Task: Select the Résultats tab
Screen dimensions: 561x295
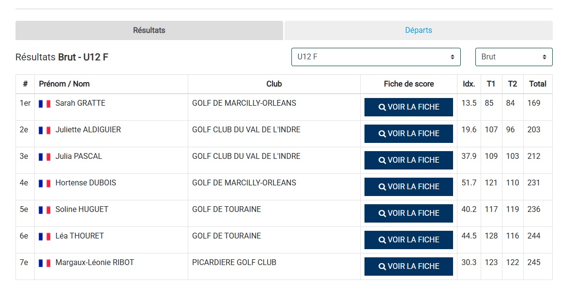Action: pyautogui.click(x=149, y=30)
